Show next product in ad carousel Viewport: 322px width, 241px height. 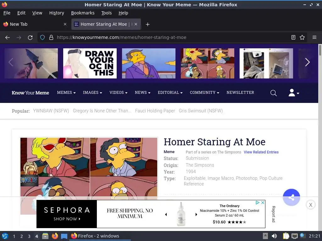tap(196, 214)
